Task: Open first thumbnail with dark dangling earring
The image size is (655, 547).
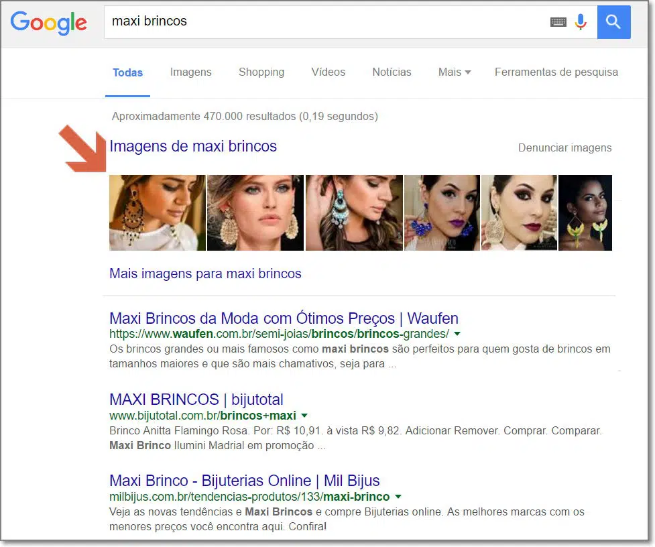Action: 158,213
